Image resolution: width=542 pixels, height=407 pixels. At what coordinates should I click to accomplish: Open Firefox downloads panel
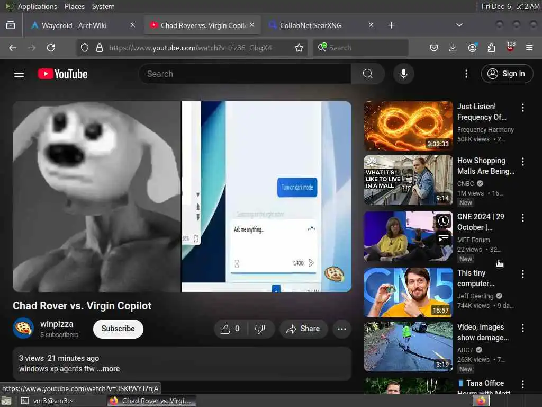453,48
